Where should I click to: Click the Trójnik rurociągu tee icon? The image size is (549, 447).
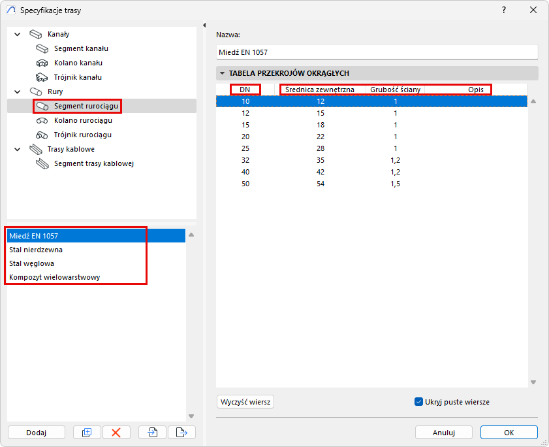(42, 135)
